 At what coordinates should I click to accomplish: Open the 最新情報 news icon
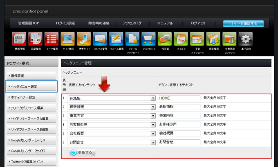(x=20, y=39)
